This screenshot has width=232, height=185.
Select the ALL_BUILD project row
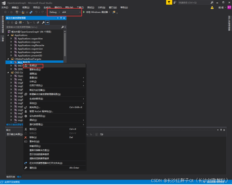(34, 62)
